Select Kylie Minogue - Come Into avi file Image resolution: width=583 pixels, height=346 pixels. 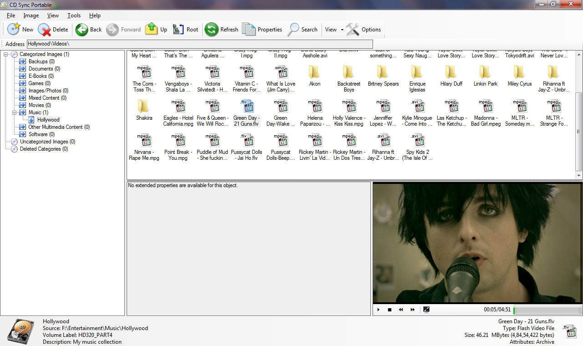(x=417, y=112)
